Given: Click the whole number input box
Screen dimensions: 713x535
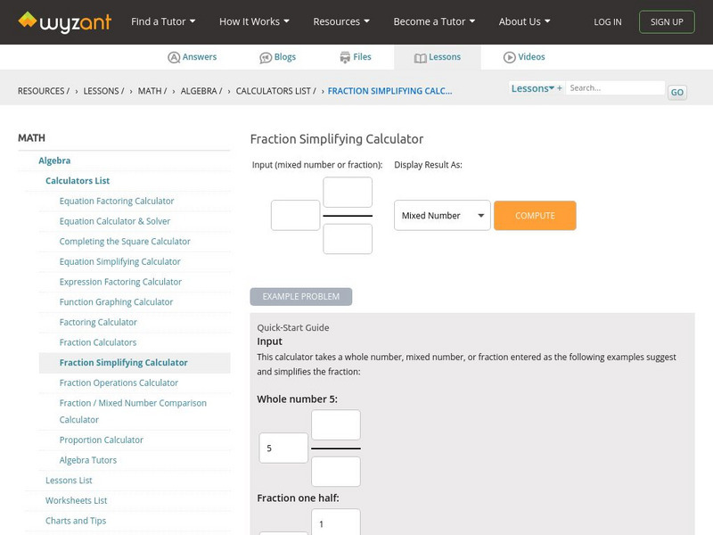Looking at the screenshot, I should pyautogui.click(x=295, y=216).
